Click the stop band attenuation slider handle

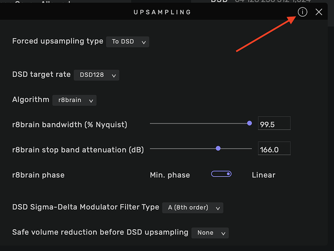coord(218,148)
